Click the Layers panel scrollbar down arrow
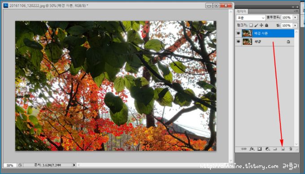This screenshot has height=174, width=305. pyautogui.click(x=296, y=144)
